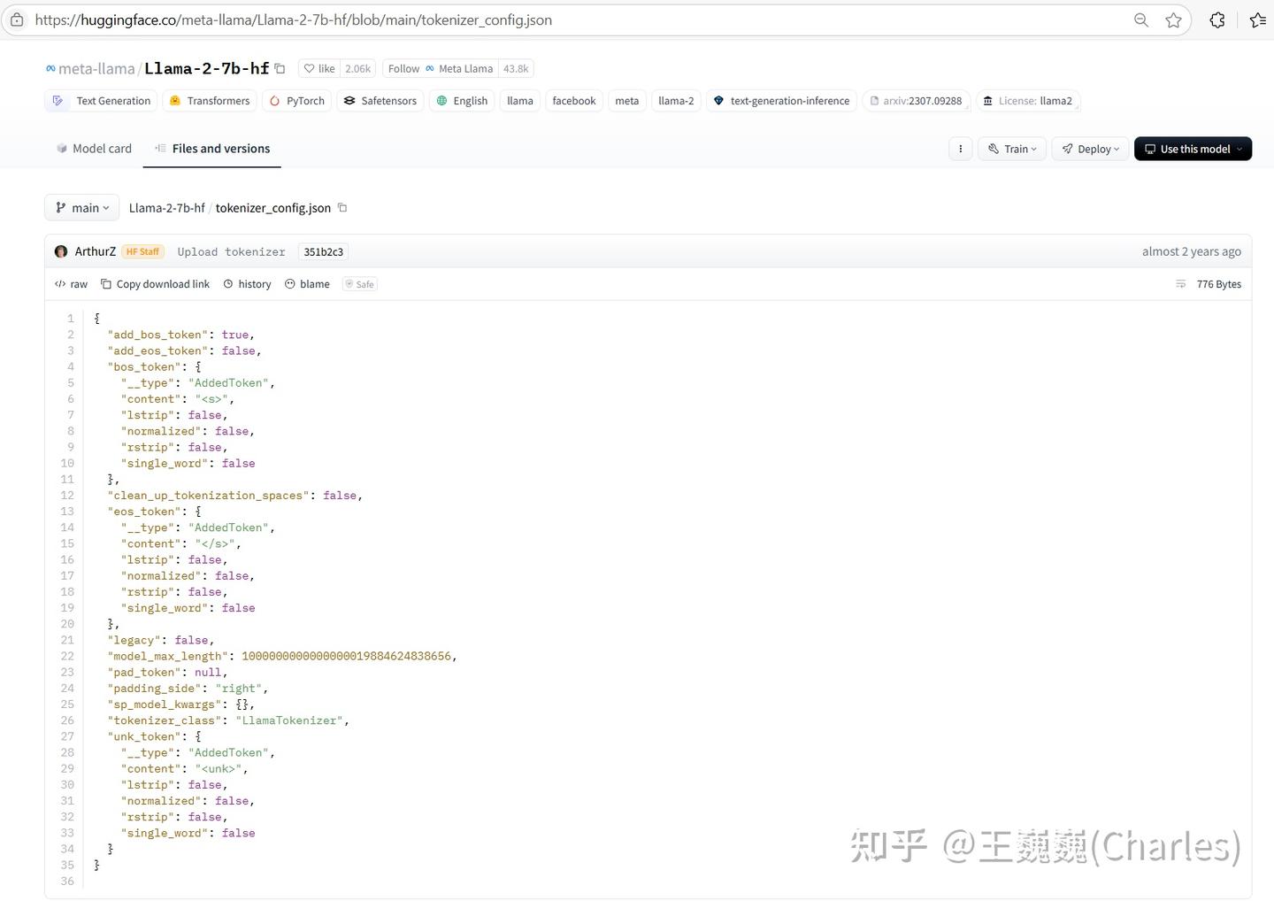
Task: Filter by the PyTorch tag
Action: point(296,101)
